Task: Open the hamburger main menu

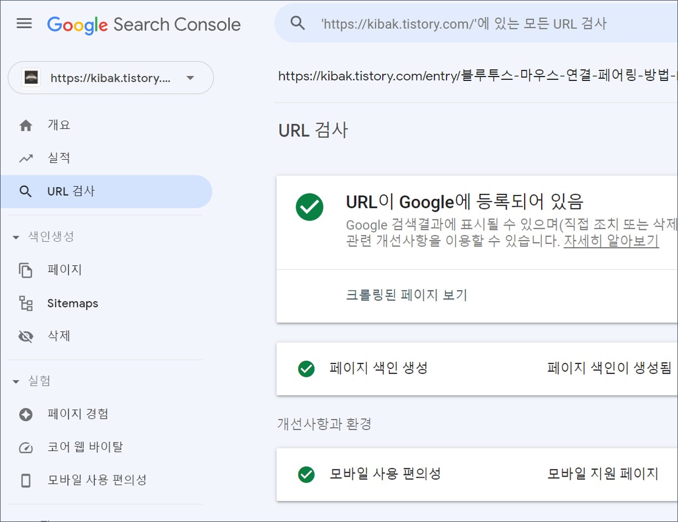Action: pos(24,24)
